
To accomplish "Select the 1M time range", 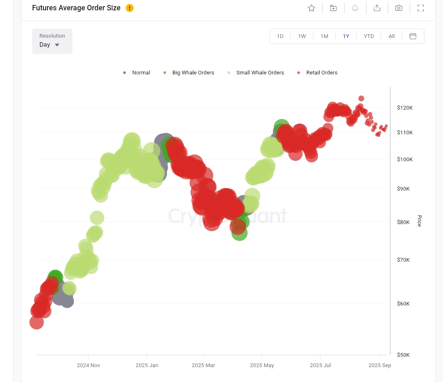I will pyautogui.click(x=324, y=36).
